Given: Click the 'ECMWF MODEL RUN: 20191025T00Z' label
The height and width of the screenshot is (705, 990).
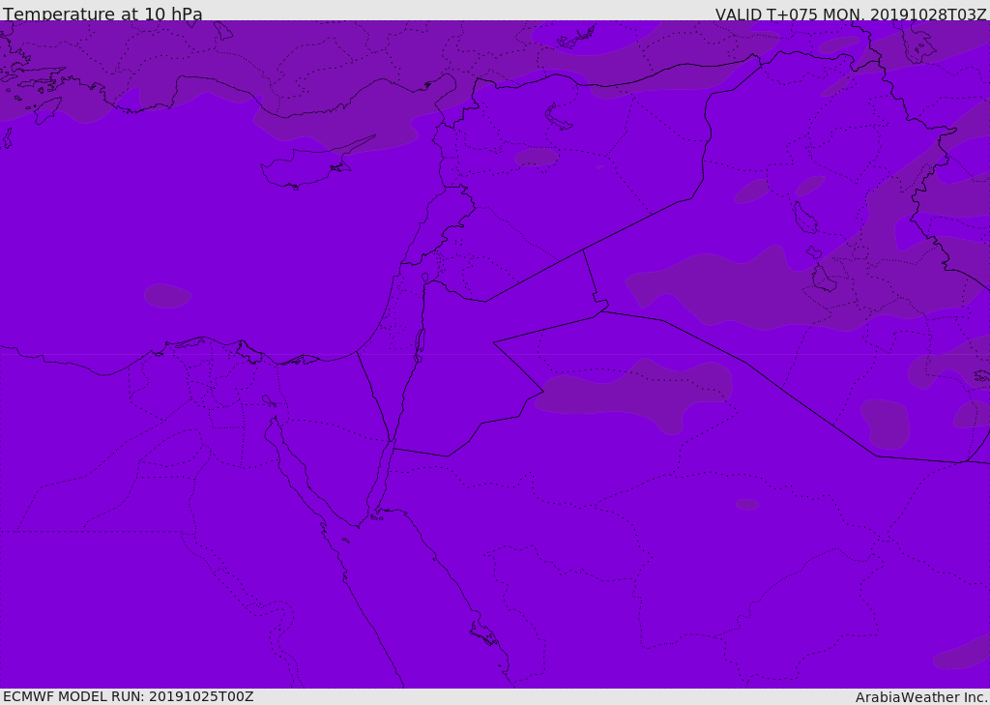Looking at the screenshot, I should point(129,696).
